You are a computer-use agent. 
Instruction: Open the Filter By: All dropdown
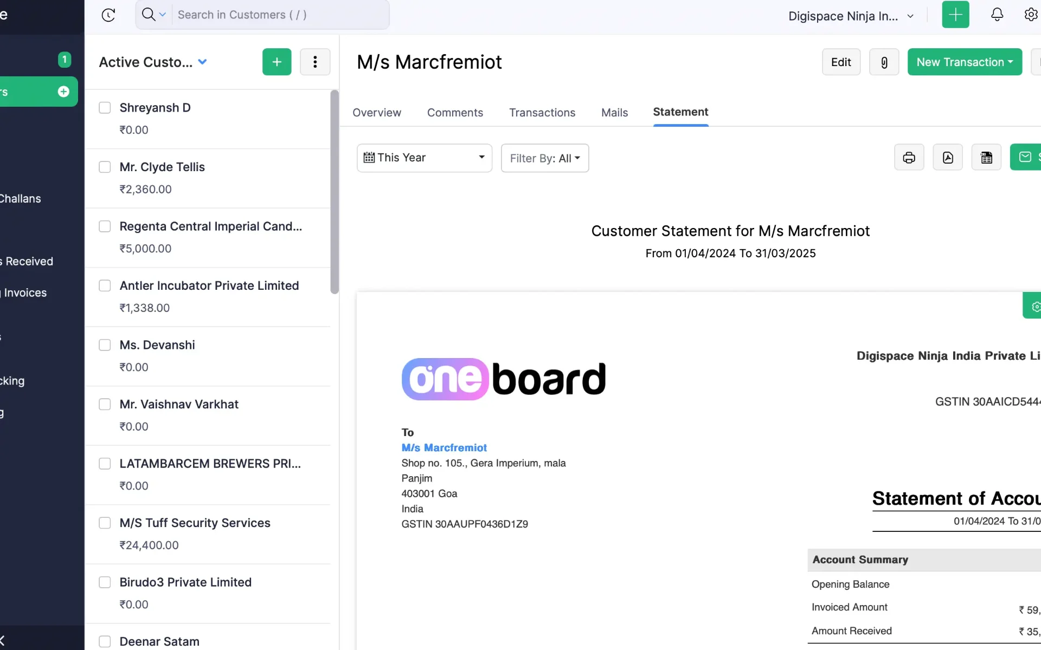(x=545, y=158)
